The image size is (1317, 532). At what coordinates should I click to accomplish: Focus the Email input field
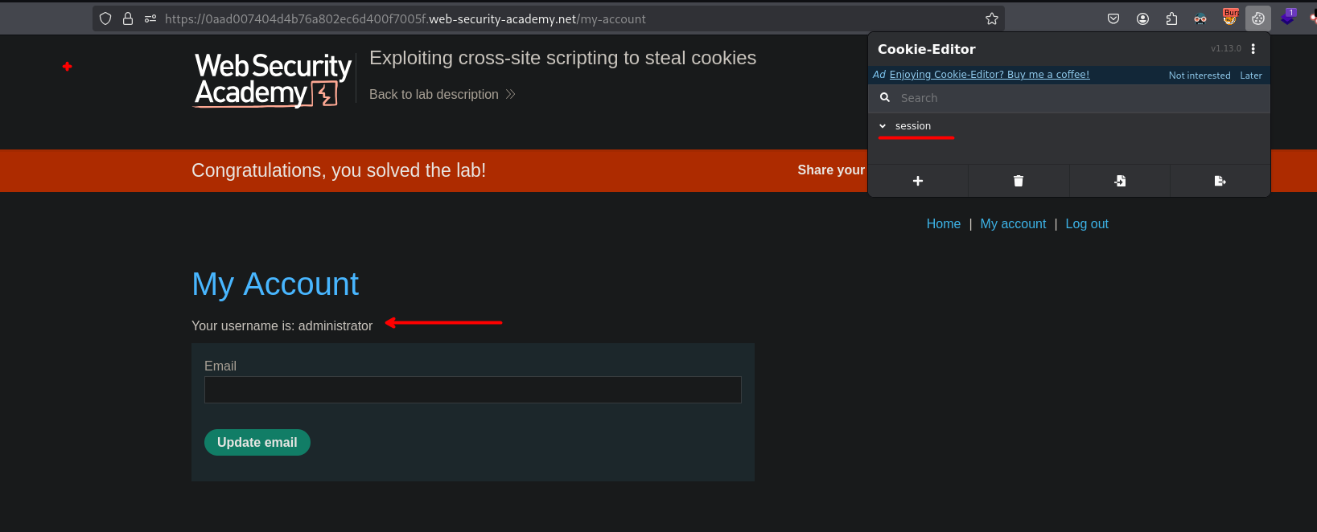tap(472, 390)
